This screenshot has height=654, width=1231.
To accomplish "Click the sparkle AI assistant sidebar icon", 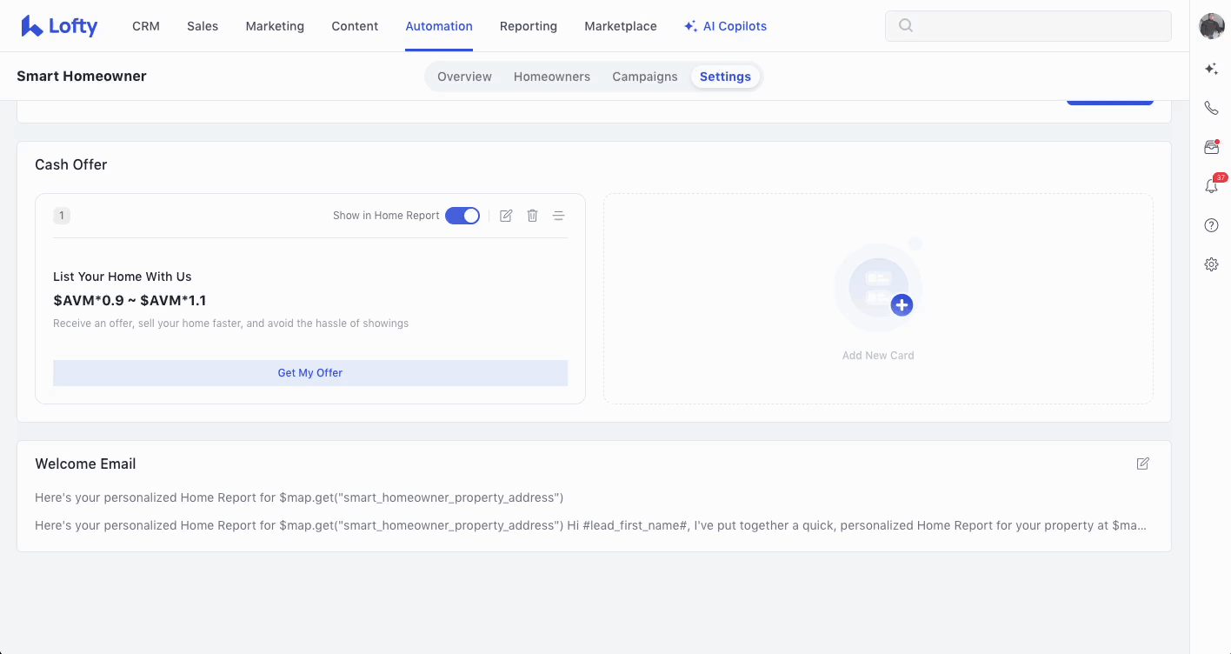I will (x=1211, y=69).
